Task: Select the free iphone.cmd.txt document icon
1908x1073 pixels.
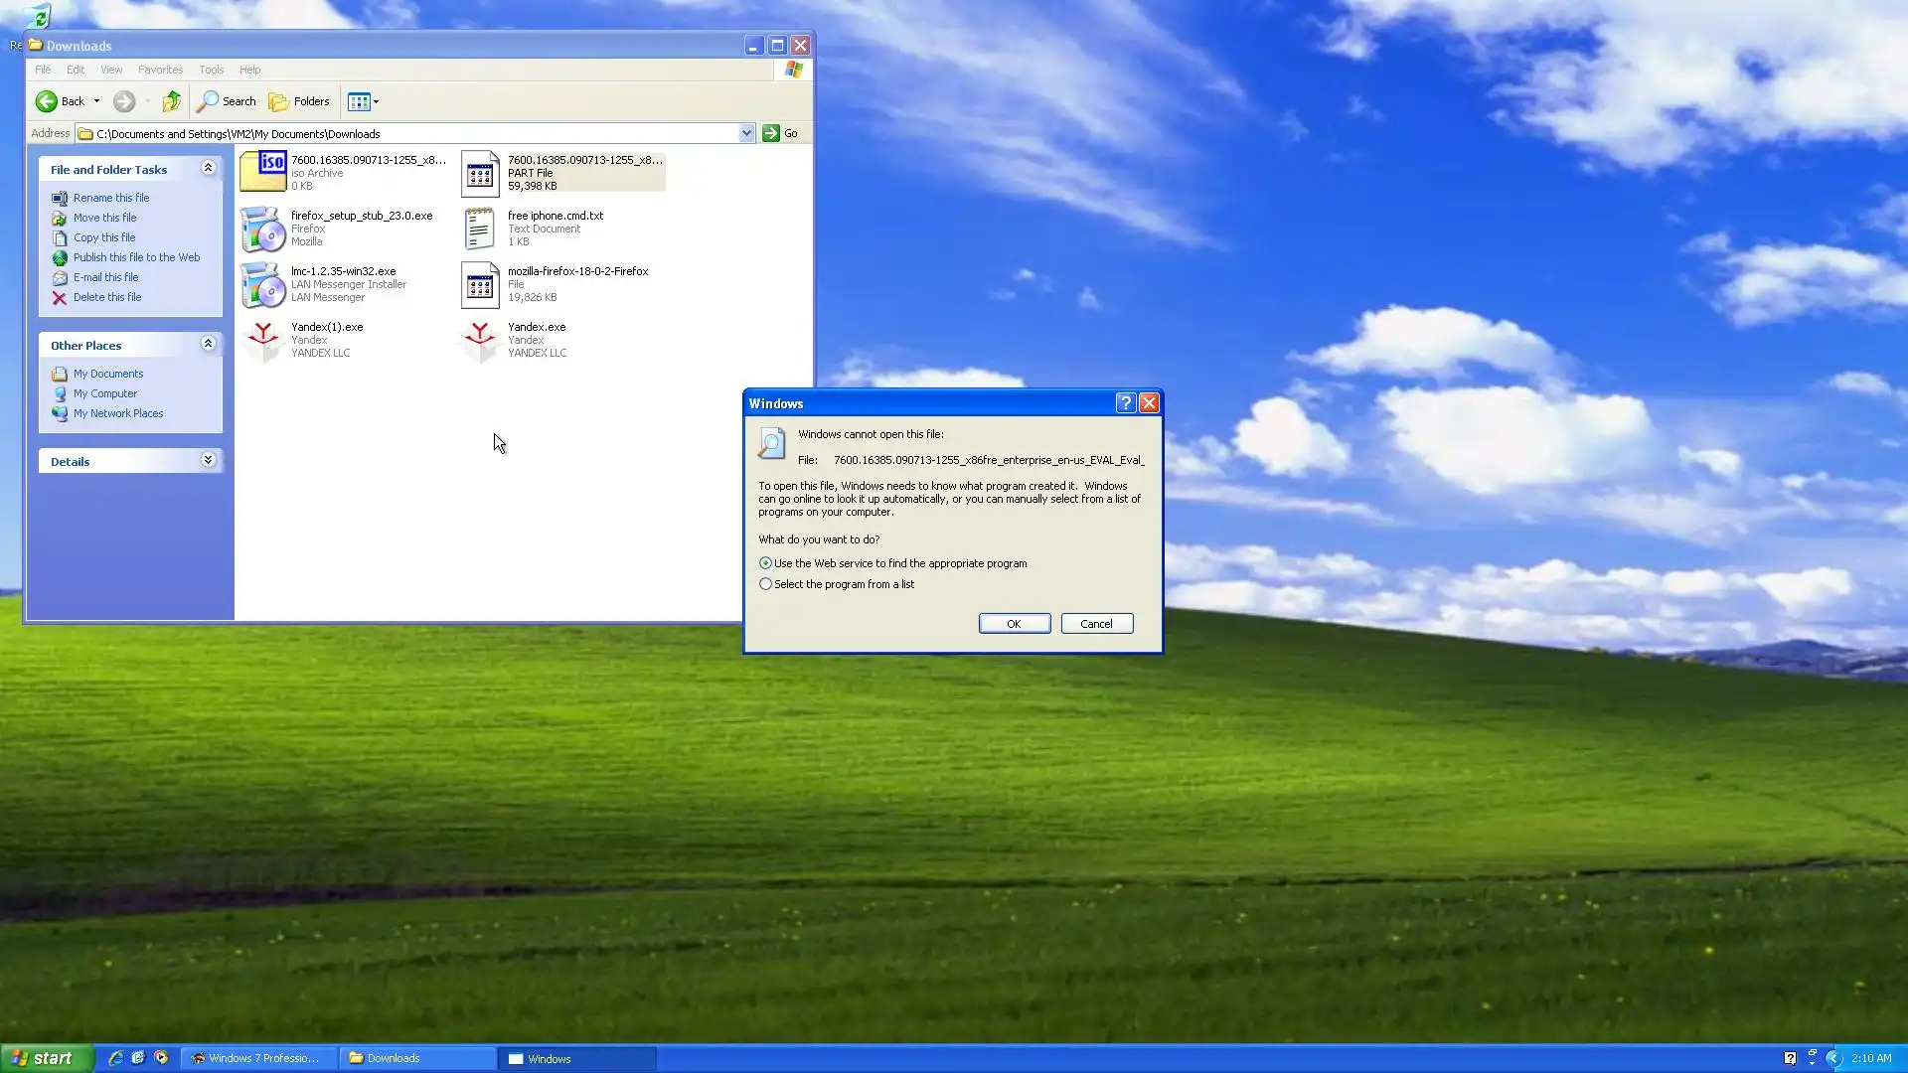Action: [480, 230]
